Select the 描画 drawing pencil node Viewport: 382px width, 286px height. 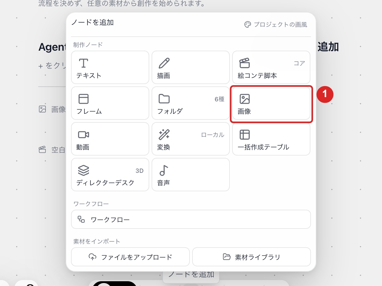click(x=191, y=67)
